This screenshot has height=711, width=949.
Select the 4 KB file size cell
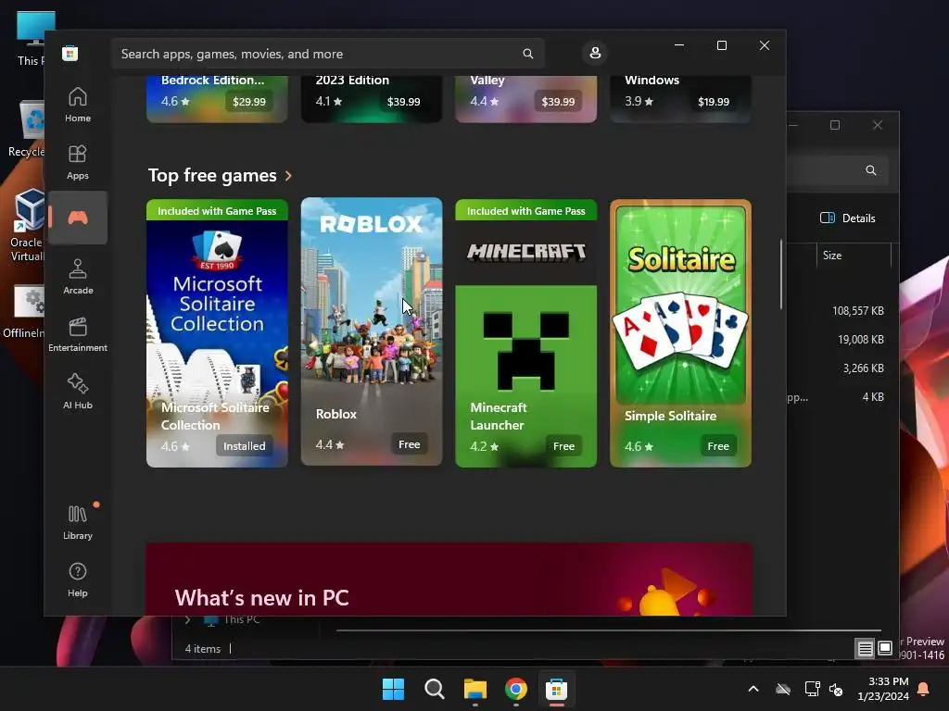[873, 396]
